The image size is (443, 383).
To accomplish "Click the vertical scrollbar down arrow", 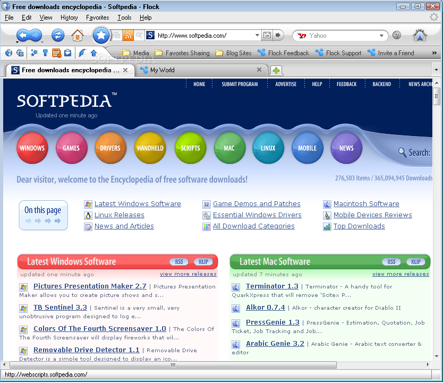I will (x=437, y=356).
